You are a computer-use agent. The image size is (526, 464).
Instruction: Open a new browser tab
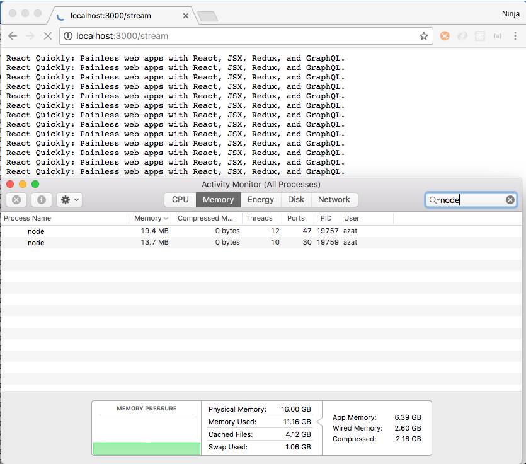tap(207, 16)
